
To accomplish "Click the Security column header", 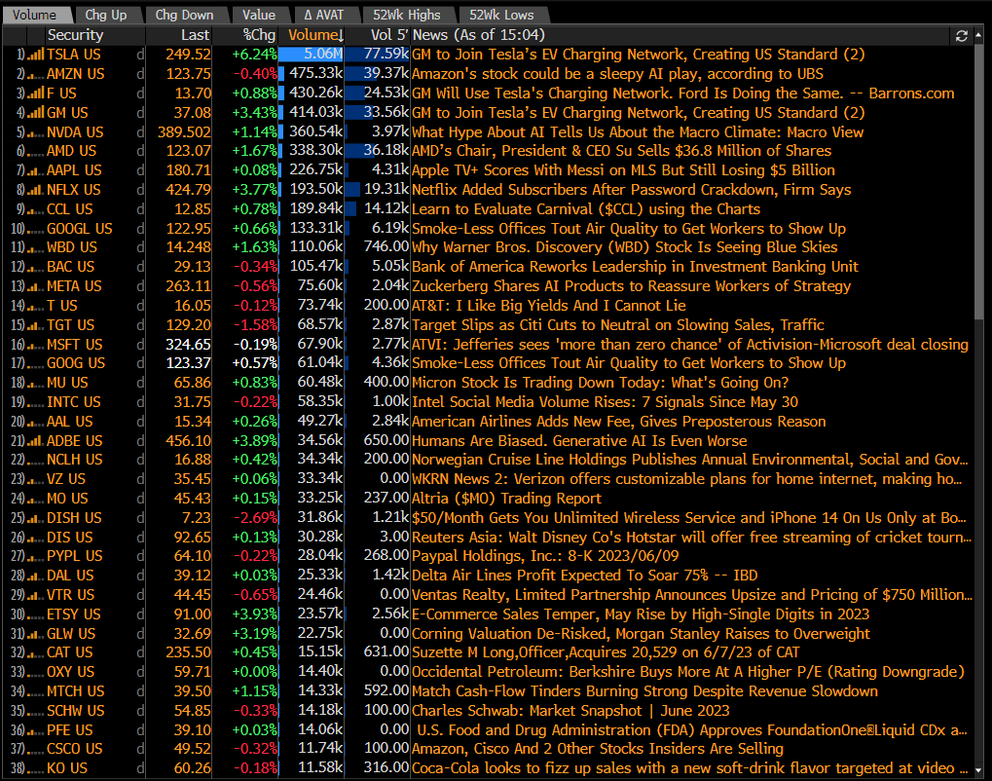I will 75,35.
